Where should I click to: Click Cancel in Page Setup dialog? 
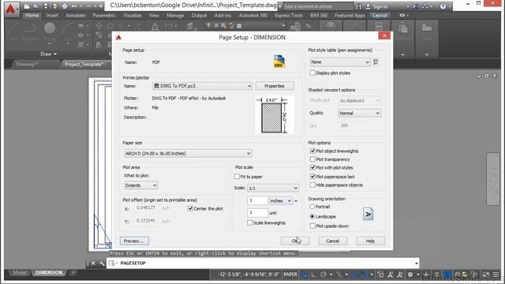pos(333,241)
